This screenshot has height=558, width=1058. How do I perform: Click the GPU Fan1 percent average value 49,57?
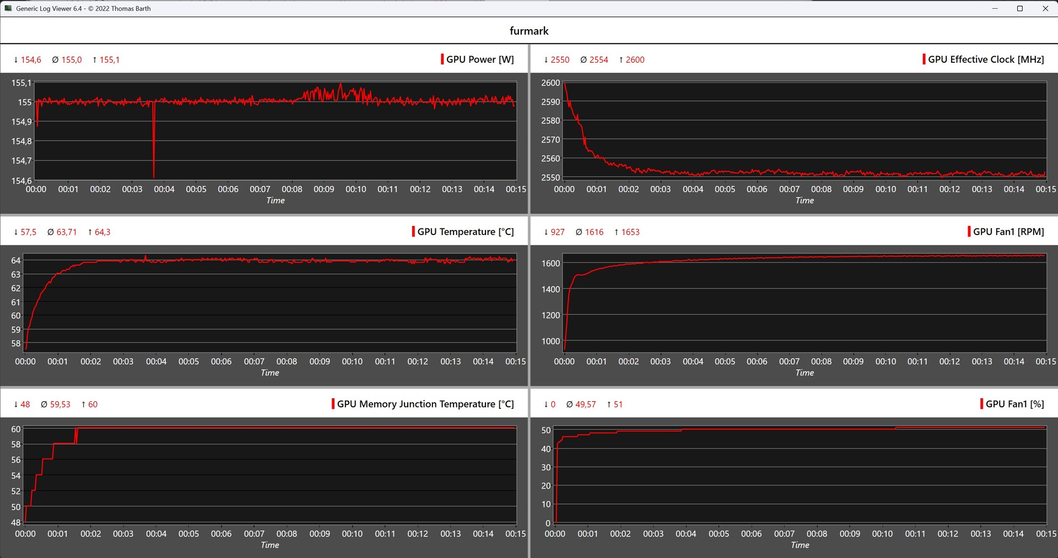click(585, 404)
